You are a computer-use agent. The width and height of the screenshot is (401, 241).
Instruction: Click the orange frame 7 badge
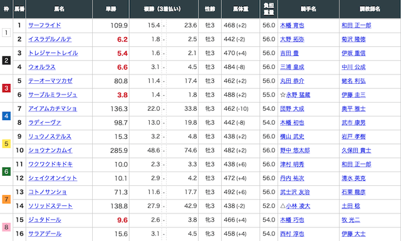[x=6, y=199]
